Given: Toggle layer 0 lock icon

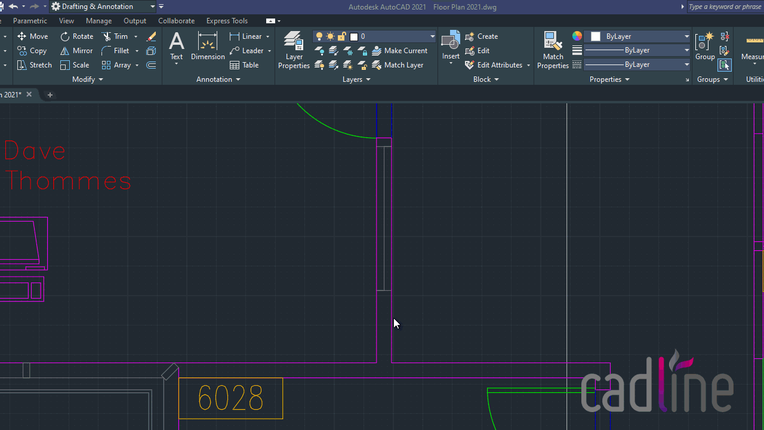Looking at the screenshot, I should pos(342,36).
